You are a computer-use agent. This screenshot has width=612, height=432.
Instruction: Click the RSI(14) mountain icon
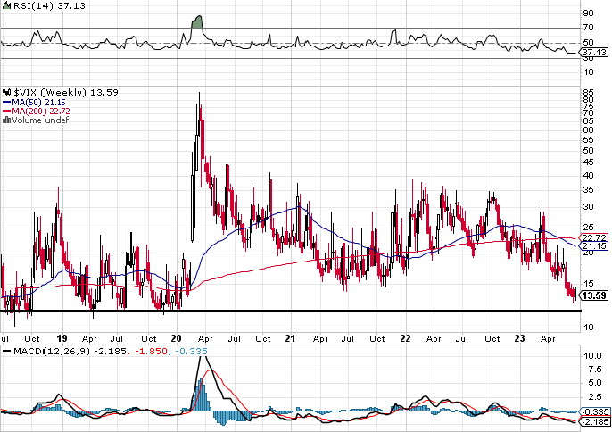[6, 5]
